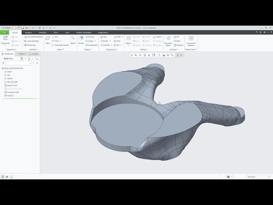
Task: Select the Hole tool
Action: point(104,36)
